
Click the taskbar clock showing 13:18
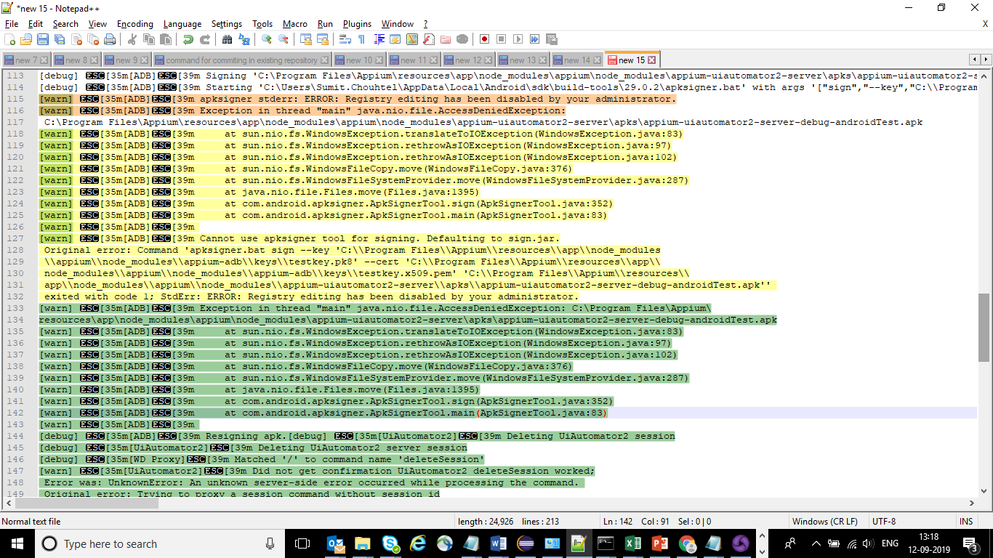tap(928, 543)
